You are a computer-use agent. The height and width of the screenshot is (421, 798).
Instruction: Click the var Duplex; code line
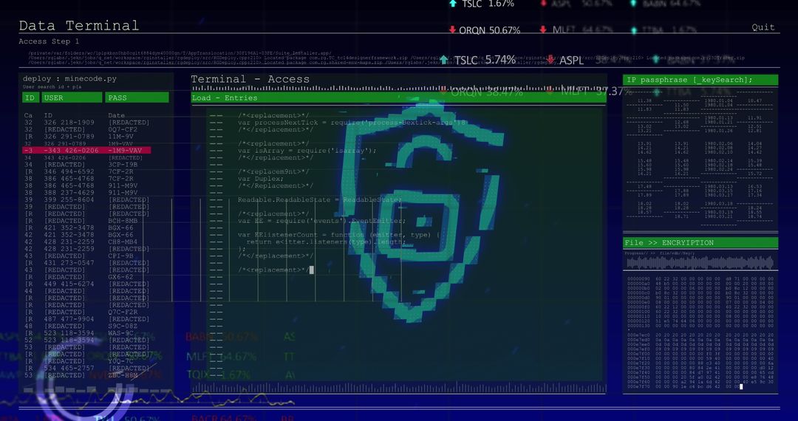pyautogui.click(x=261, y=179)
